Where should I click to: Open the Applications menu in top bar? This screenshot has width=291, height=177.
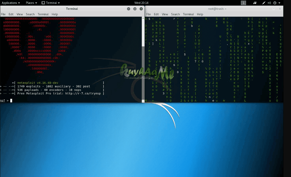tap(11, 3)
